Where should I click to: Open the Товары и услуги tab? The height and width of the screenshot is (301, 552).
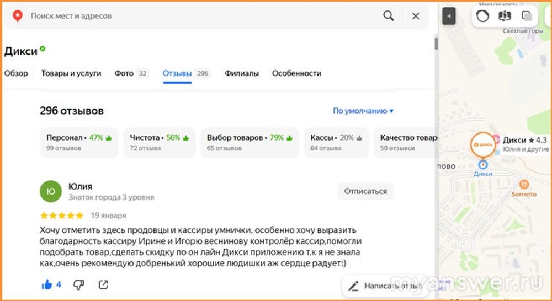click(x=71, y=73)
